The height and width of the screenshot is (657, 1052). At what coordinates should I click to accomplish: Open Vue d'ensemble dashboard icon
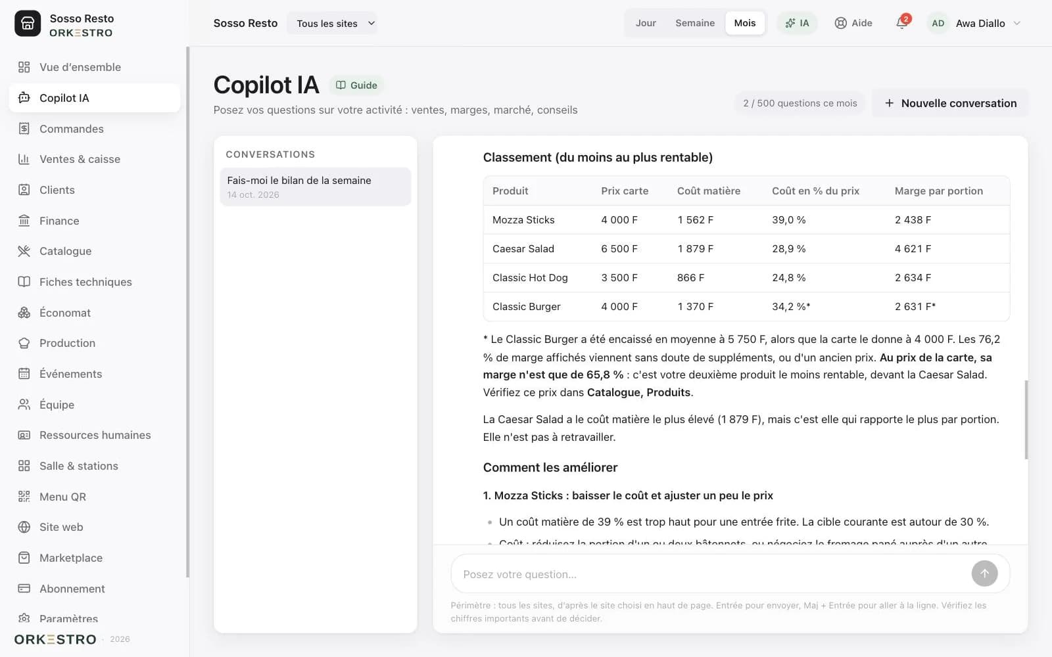[x=24, y=67]
